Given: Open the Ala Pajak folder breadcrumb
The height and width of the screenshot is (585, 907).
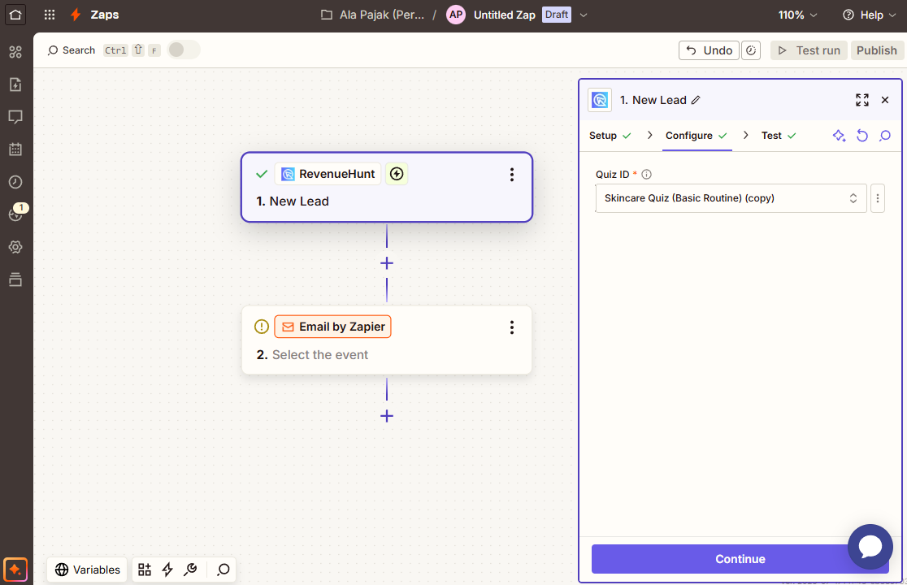Looking at the screenshot, I should [x=373, y=15].
